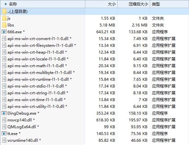Select the ..(上层目录) row
Image resolution: width=189 pixels, height=145 pixels.
click(95, 11)
